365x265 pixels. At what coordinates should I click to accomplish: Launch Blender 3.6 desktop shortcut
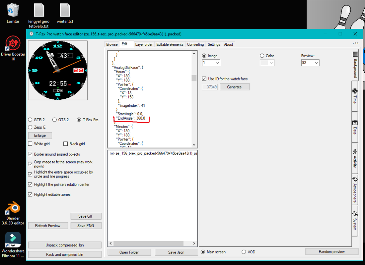(x=13, y=213)
